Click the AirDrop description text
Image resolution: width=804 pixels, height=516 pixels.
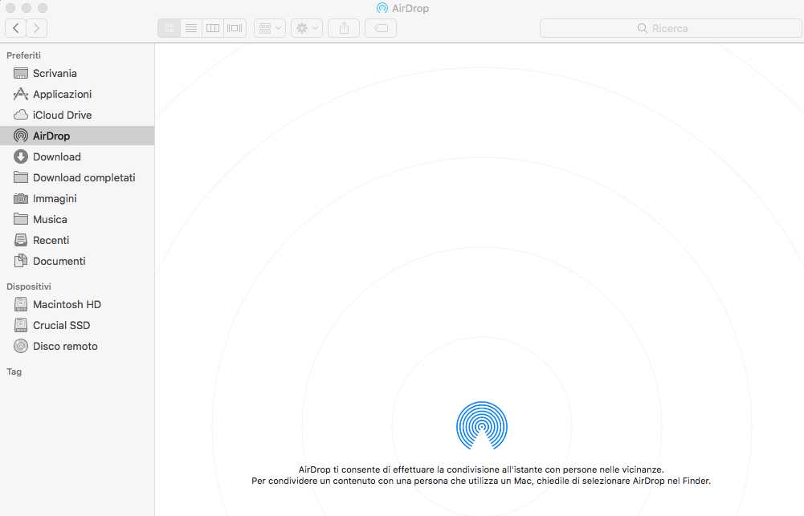(x=481, y=475)
